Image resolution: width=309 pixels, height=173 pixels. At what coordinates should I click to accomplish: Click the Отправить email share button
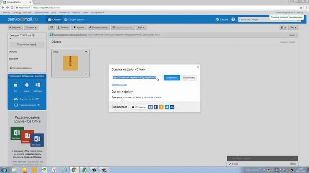pyautogui.click(x=139, y=107)
